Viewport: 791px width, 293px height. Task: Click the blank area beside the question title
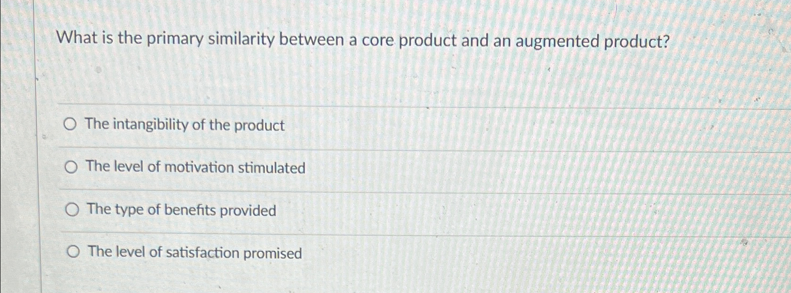pyautogui.click(x=728, y=40)
